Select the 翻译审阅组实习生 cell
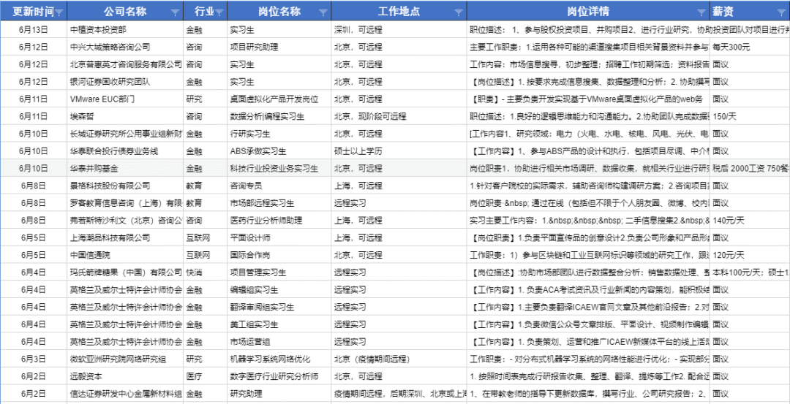The image size is (790, 404). point(279,306)
